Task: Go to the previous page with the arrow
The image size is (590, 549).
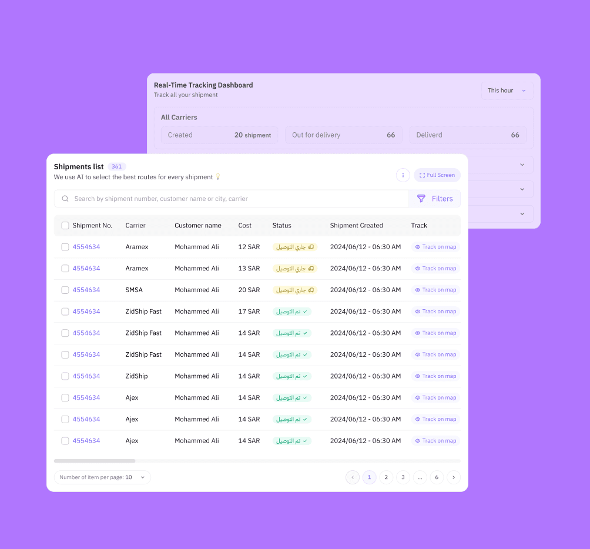Action: (x=353, y=477)
